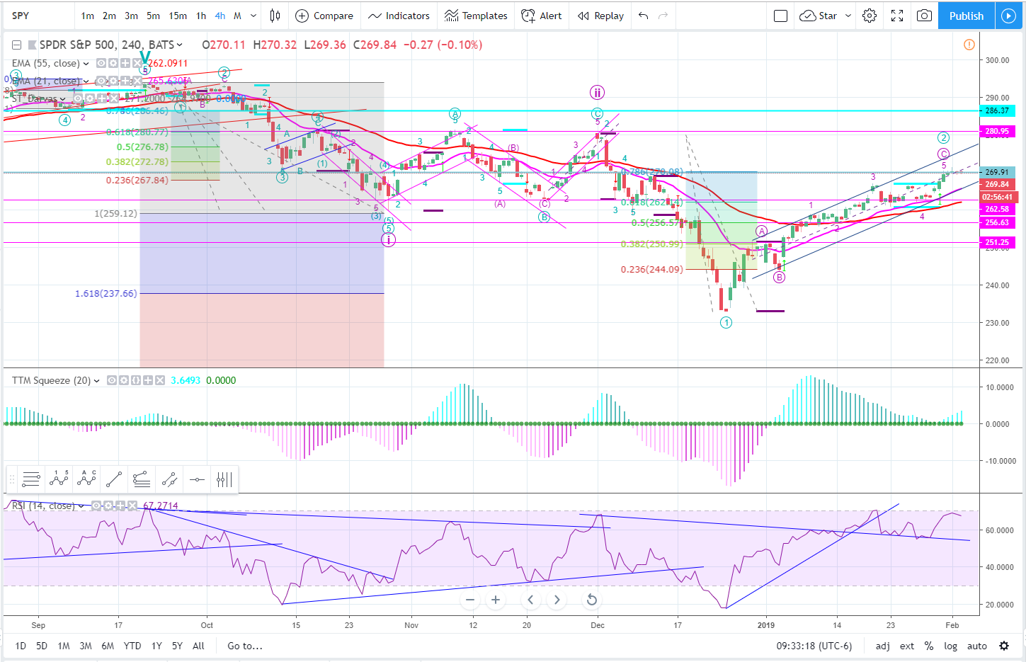Select the 5m timeframe
The width and height of the screenshot is (1026, 662).
[153, 16]
